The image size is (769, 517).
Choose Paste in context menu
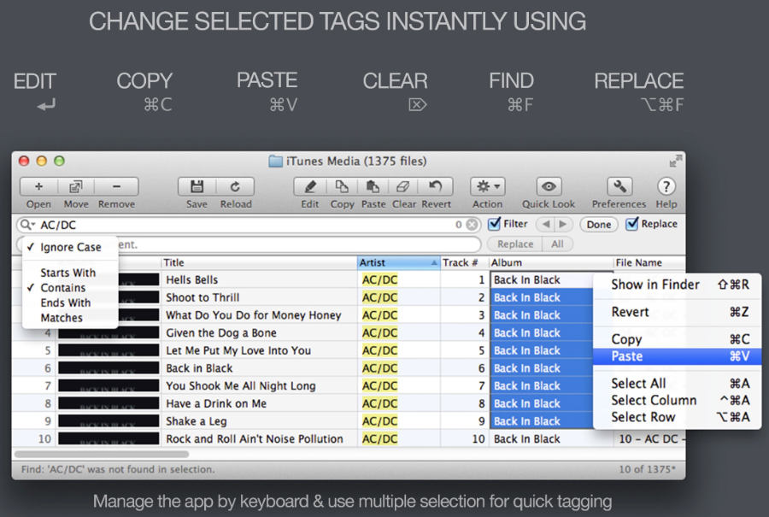678,356
